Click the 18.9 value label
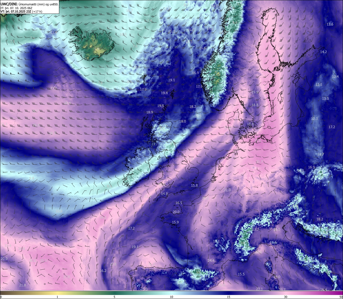Viewport: 343px width, 299px height. point(150,112)
